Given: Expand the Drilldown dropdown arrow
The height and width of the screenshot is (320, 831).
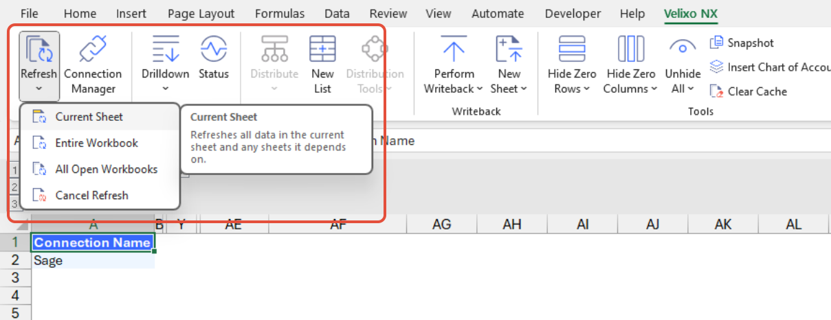Looking at the screenshot, I should coord(165,89).
